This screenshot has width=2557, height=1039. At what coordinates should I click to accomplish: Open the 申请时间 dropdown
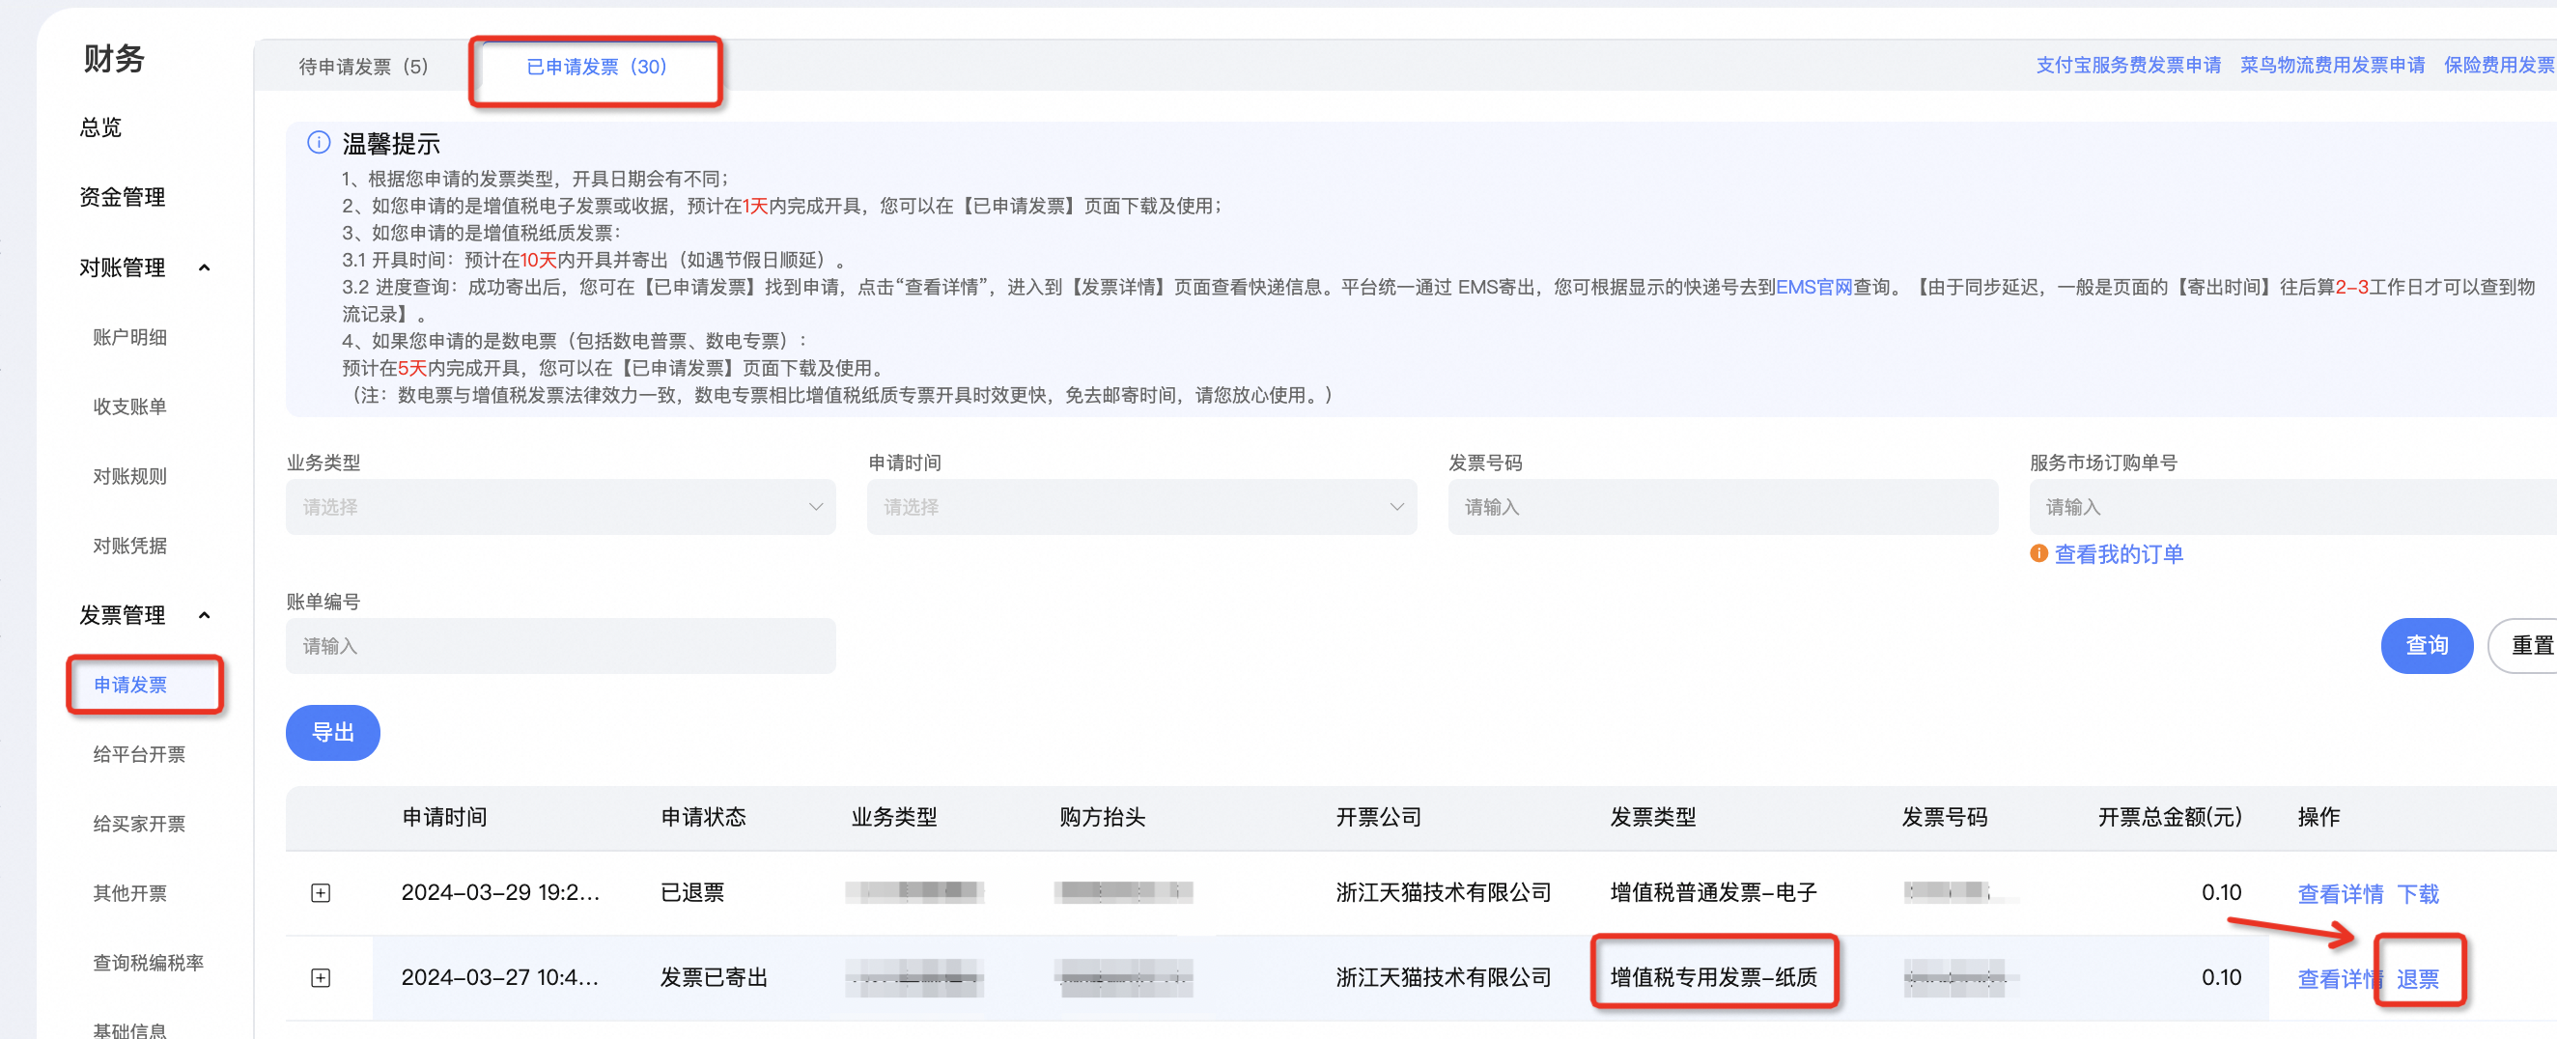1141,507
